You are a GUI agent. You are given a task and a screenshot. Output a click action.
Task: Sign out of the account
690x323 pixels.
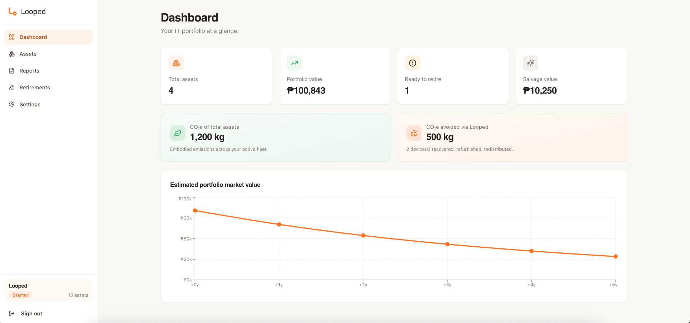pyautogui.click(x=49, y=313)
